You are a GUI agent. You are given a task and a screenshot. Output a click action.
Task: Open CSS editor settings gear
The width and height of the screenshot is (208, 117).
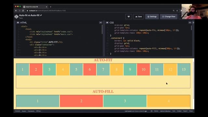pos(107,22)
